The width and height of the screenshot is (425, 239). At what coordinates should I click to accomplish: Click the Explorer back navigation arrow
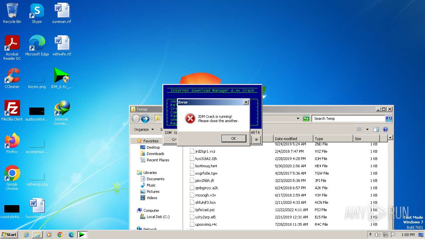(136, 119)
